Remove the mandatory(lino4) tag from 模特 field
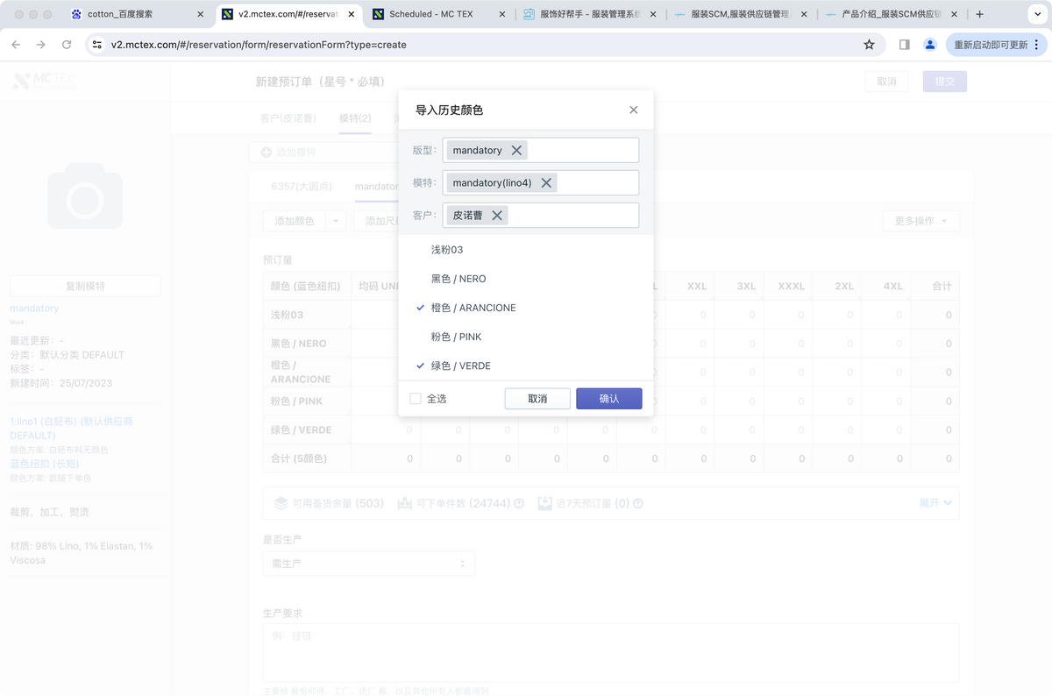Screen dimensions: 1052x696 click(x=546, y=182)
